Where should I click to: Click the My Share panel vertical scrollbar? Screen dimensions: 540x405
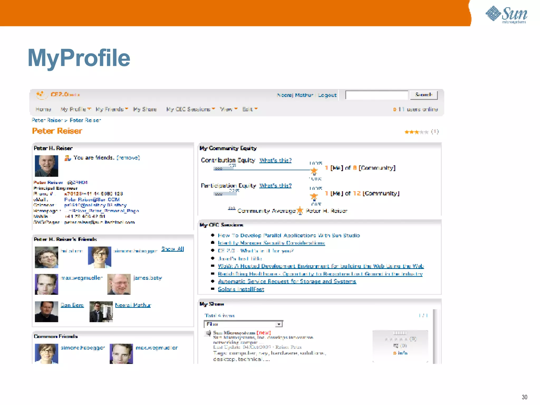[435, 337]
